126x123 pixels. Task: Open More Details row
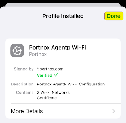63,111
